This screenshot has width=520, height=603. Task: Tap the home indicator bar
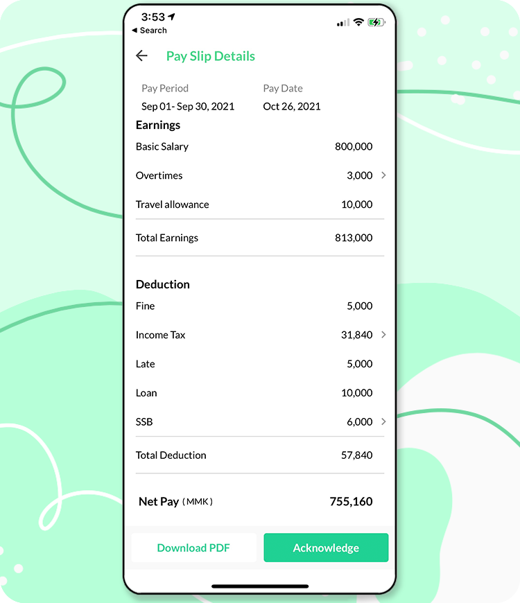[260, 586]
